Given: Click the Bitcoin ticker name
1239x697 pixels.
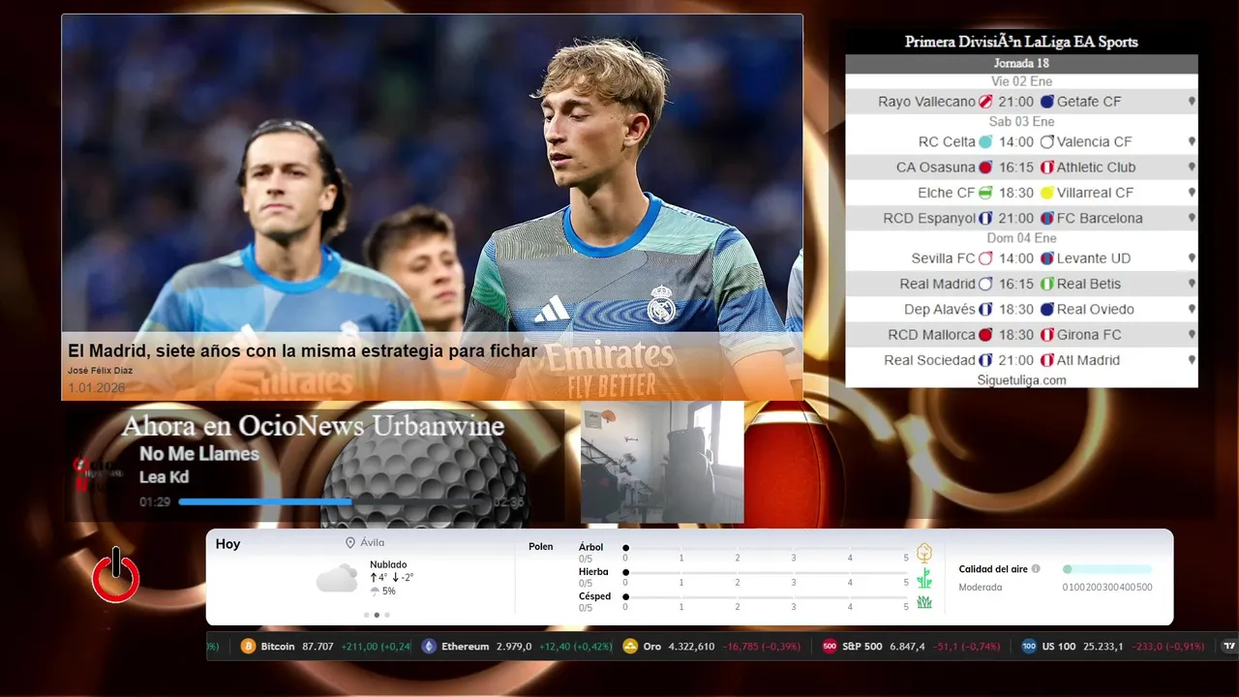Looking at the screenshot, I should click(278, 646).
